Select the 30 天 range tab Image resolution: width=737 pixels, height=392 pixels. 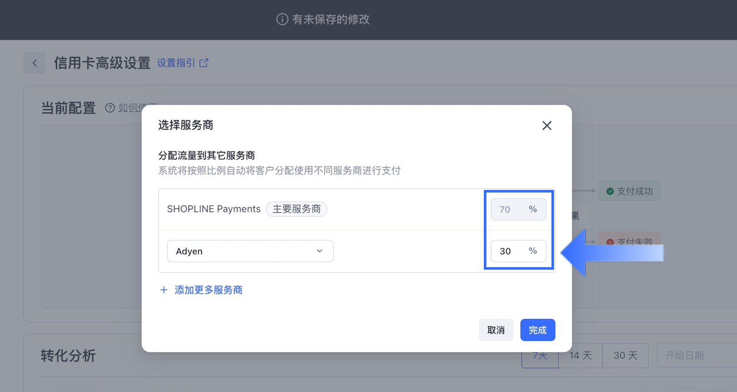click(x=626, y=356)
